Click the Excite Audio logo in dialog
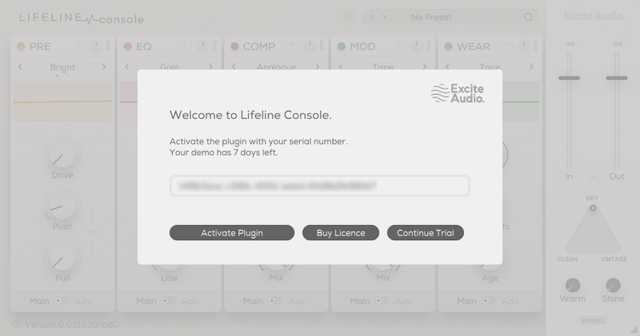640x336 pixels. (458, 93)
